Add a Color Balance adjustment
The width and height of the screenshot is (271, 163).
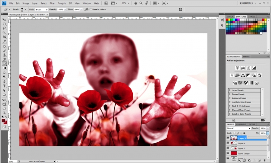click(x=243, y=75)
